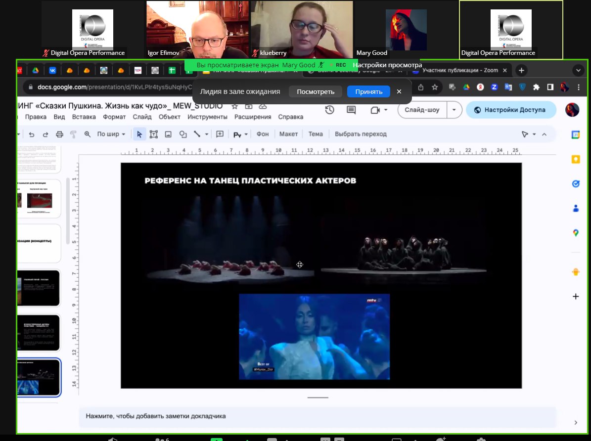Open the Правка menu
591x441 pixels.
[x=36, y=117]
